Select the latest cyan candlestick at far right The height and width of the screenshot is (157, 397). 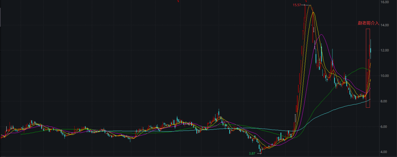[x=371, y=51]
